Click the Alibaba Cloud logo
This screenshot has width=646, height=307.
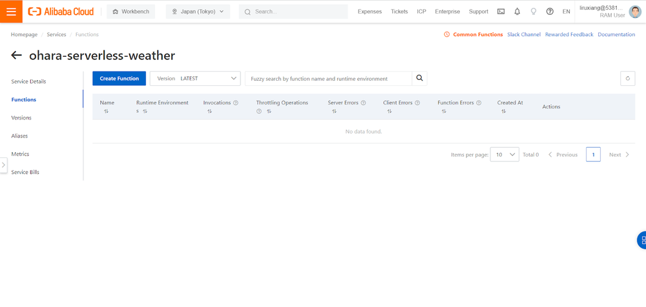(61, 12)
